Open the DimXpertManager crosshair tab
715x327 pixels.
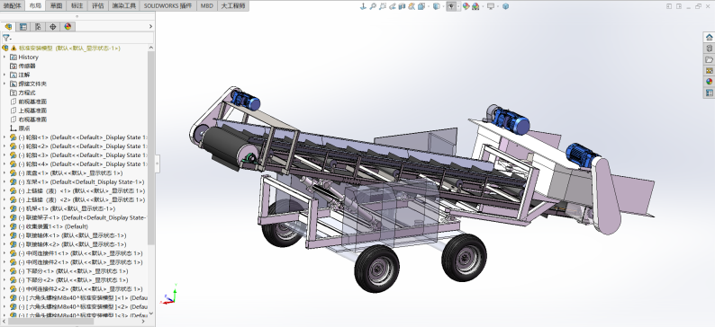pyautogui.click(x=53, y=26)
